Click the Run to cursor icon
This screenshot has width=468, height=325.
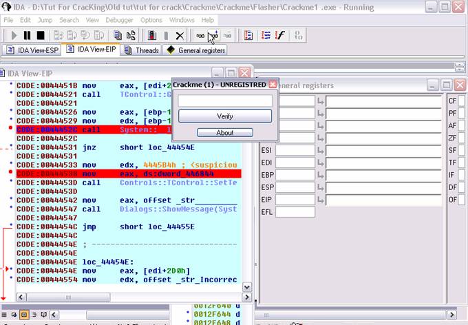[x=99, y=36]
